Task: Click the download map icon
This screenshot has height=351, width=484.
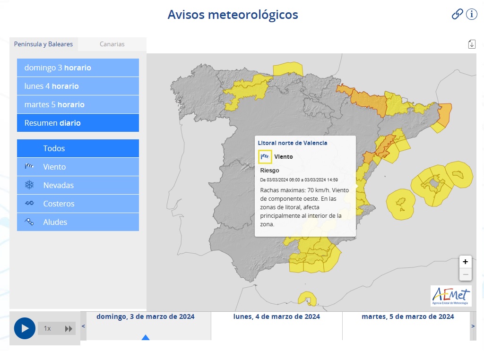Action: pyautogui.click(x=471, y=44)
